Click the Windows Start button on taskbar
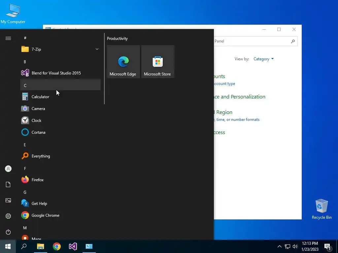 coord(8,246)
